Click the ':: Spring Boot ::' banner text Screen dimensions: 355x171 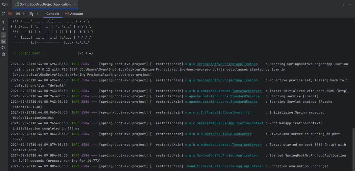click(x=29, y=53)
